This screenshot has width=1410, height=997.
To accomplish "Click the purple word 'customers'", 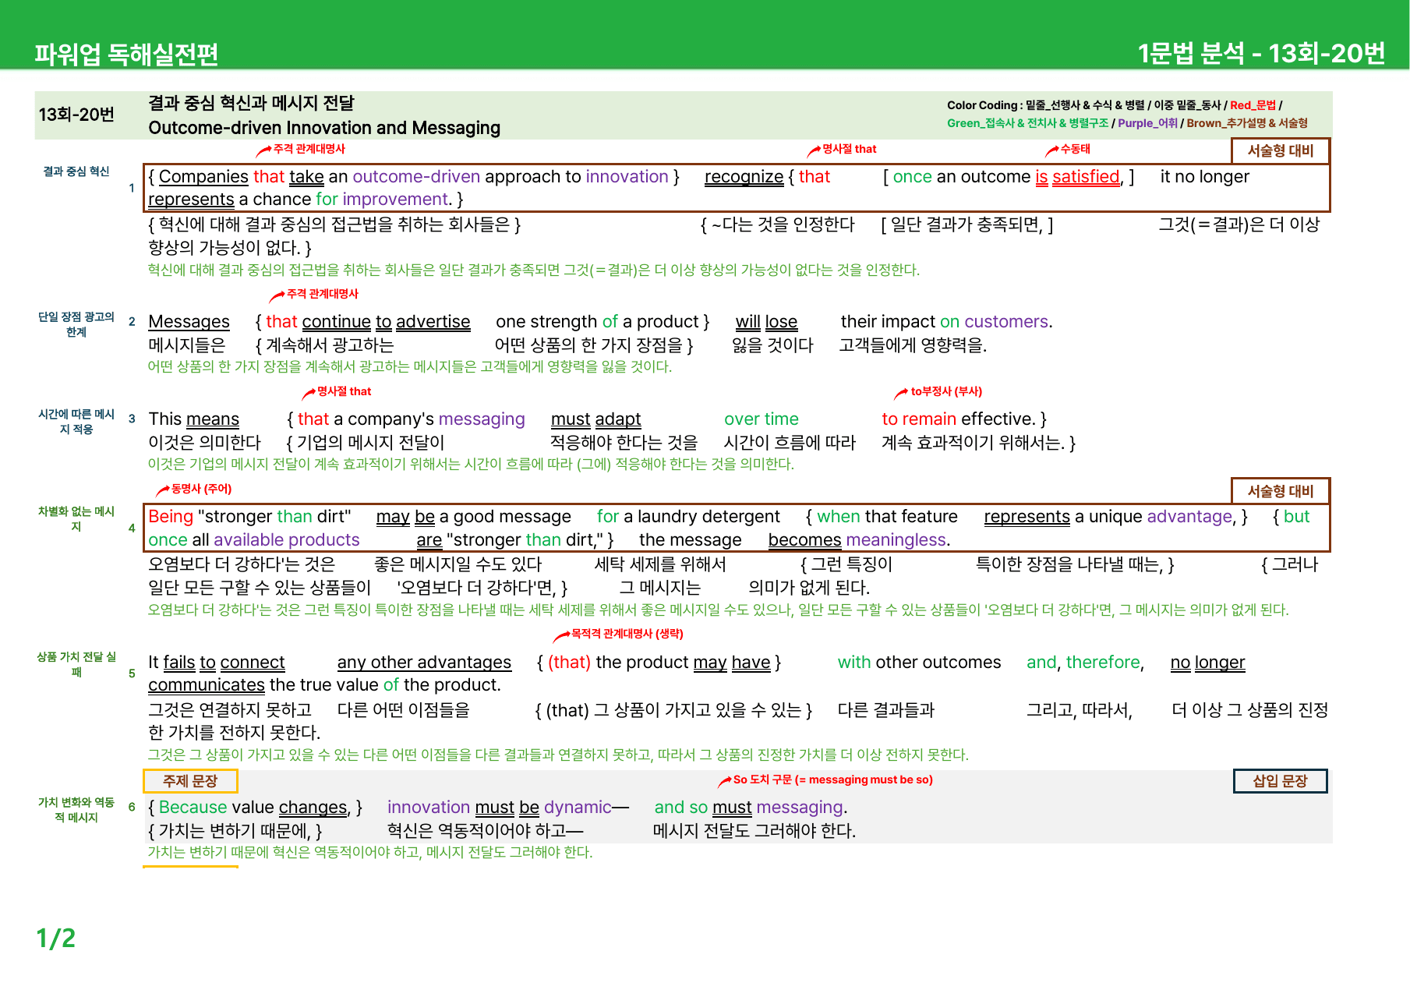I will click(x=1005, y=322).
